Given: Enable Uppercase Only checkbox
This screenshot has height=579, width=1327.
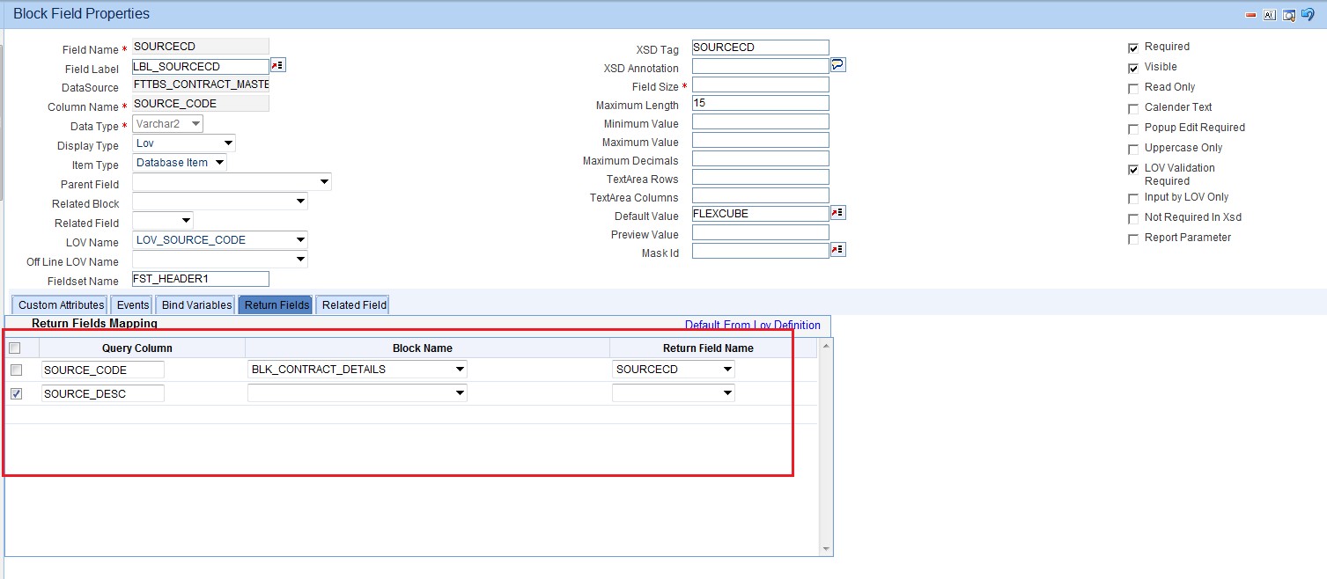Looking at the screenshot, I should 1133,149.
